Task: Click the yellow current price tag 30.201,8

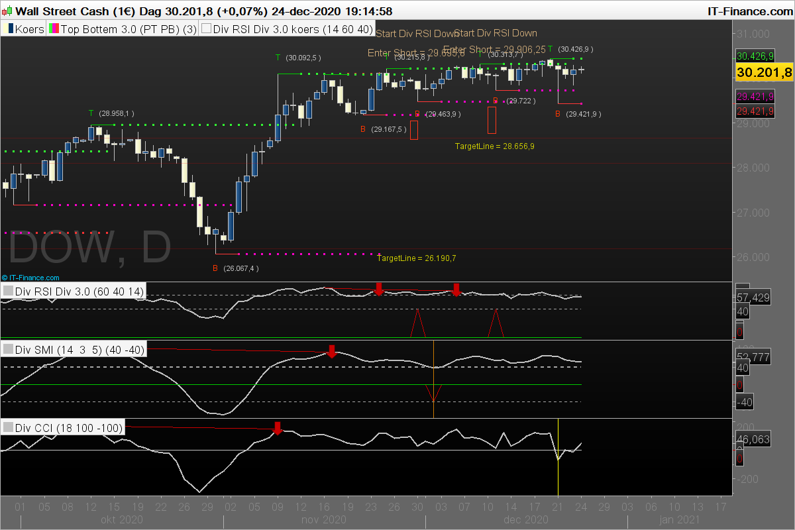Action: 765,72
